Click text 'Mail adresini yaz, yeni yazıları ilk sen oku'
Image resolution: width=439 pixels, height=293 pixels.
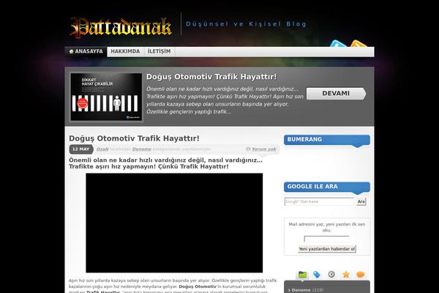[x=327, y=227]
